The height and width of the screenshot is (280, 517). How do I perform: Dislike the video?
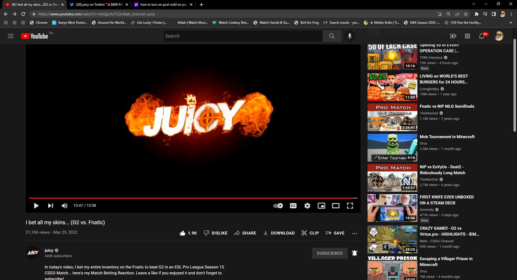coord(215,233)
